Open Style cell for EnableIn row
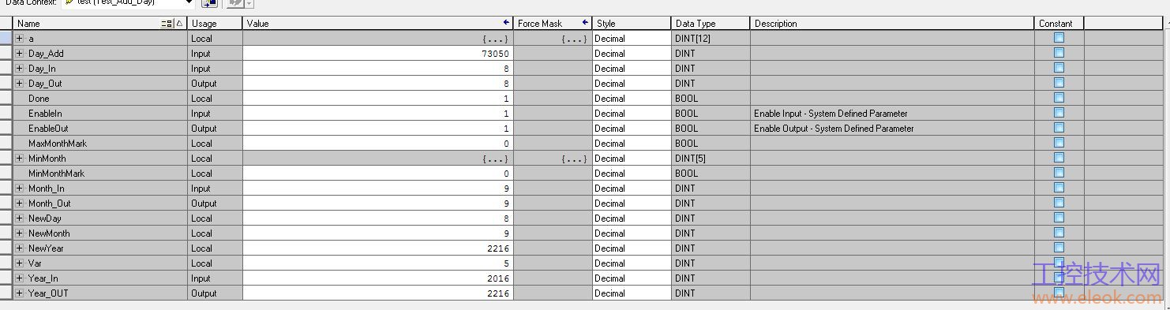1170x310 pixels. [x=632, y=113]
